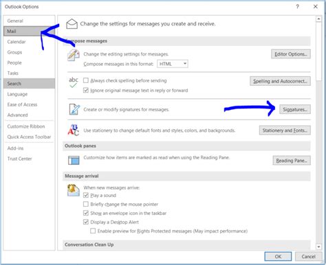Viewport: 326px width, 265px height.
Task: Click scrollbar up arrow in options pane
Action: pos(318,19)
